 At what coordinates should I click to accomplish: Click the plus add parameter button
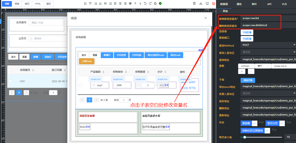tap(242, 71)
